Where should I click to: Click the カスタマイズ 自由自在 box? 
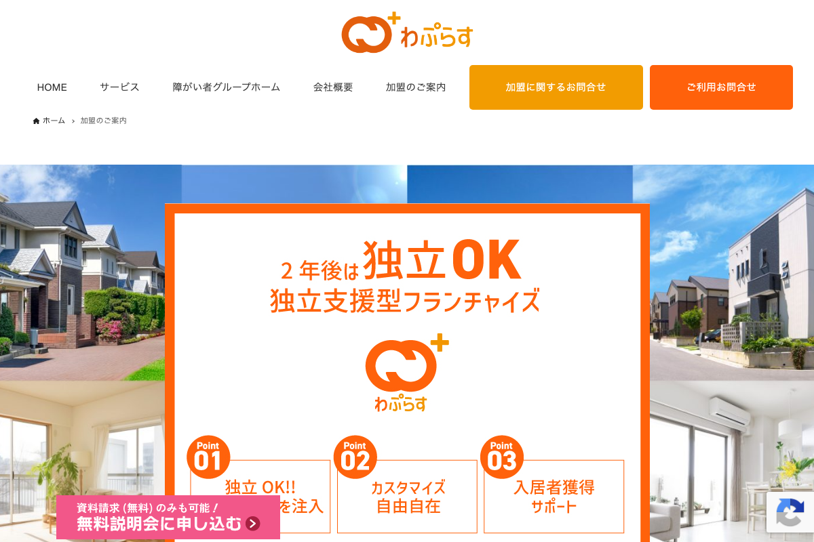407,497
